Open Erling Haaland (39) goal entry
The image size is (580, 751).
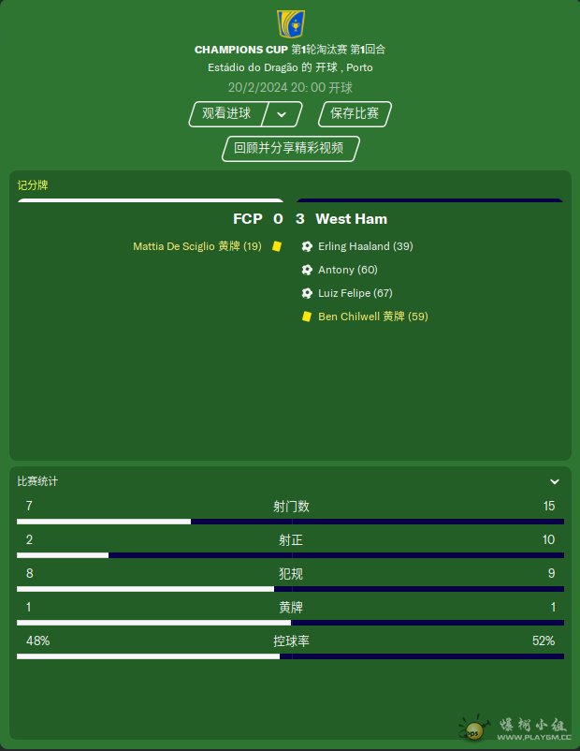tap(366, 246)
